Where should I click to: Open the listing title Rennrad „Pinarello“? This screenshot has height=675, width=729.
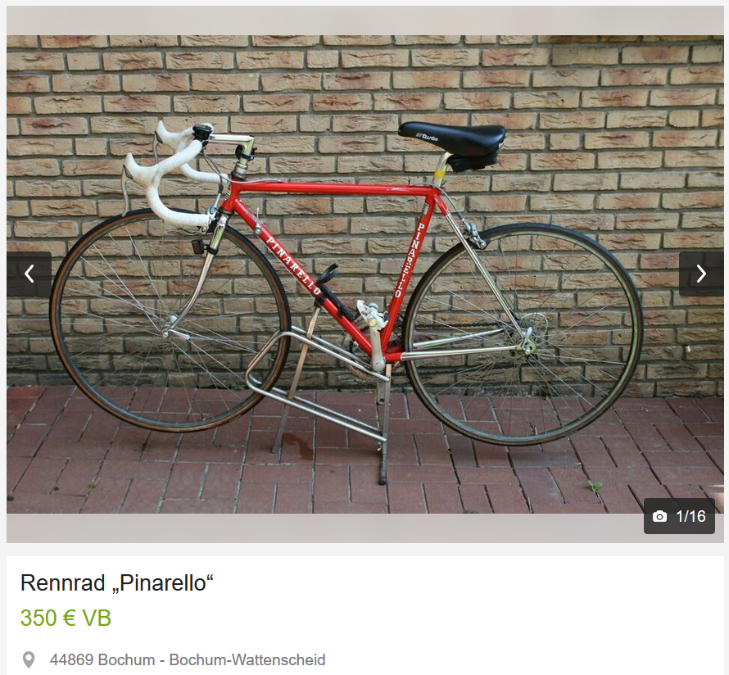point(116,583)
